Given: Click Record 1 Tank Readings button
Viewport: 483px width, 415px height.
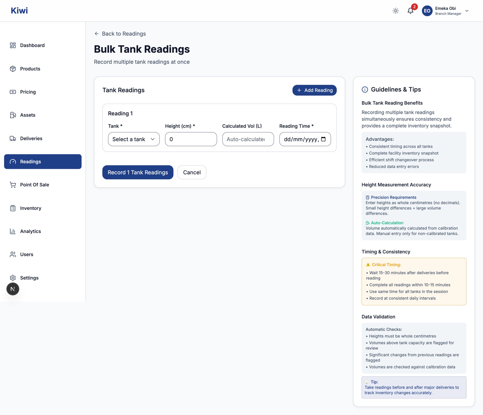Looking at the screenshot, I should coord(138,172).
